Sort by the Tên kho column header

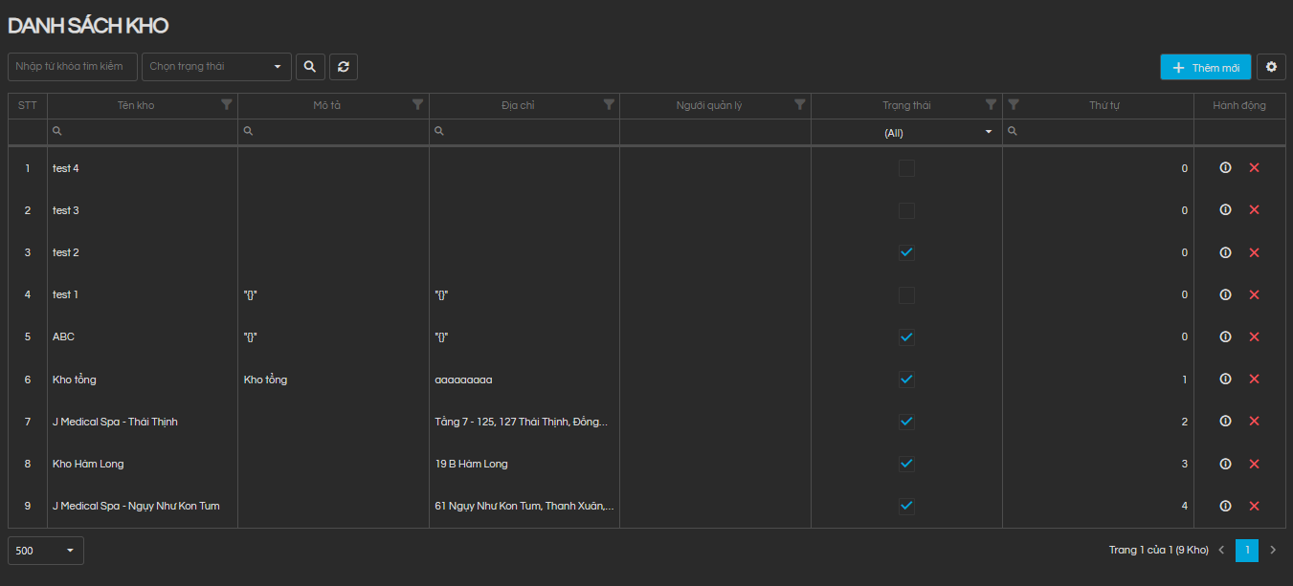pyautogui.click(x=136, y=106)
